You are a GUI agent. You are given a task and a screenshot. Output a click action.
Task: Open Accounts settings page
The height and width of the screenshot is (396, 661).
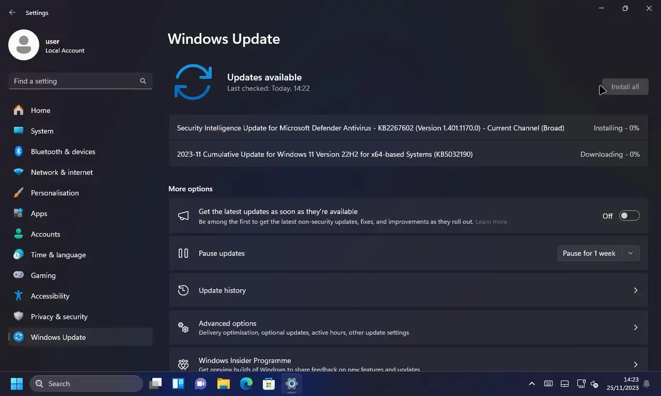(81, 234)
